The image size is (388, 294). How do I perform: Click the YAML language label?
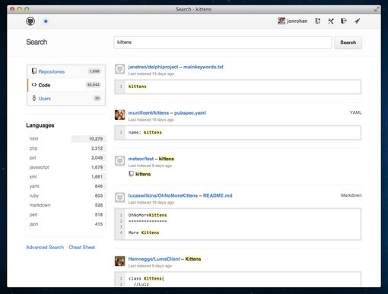pyautogui.click(x=355, y=112)
